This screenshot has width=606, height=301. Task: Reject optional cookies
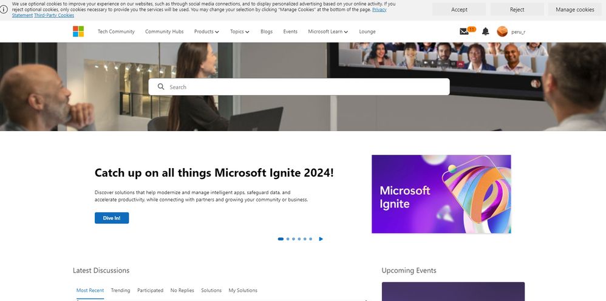tap(517, 9)
